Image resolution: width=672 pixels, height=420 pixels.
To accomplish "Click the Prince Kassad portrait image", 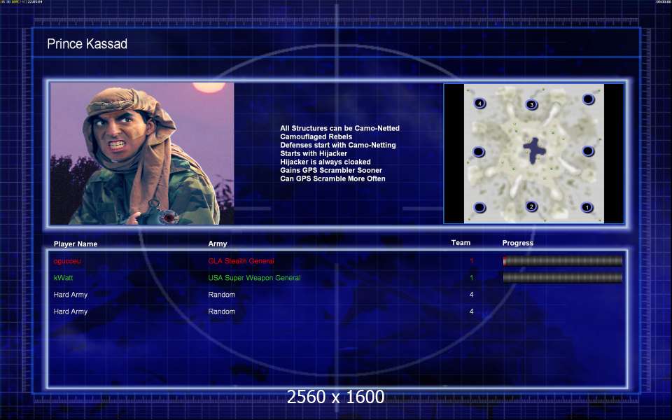I will click(142, 154).
